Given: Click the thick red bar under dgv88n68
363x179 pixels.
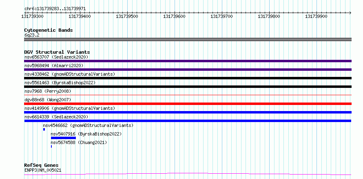Looking at the screenshot, I should [x=188, y=104].
